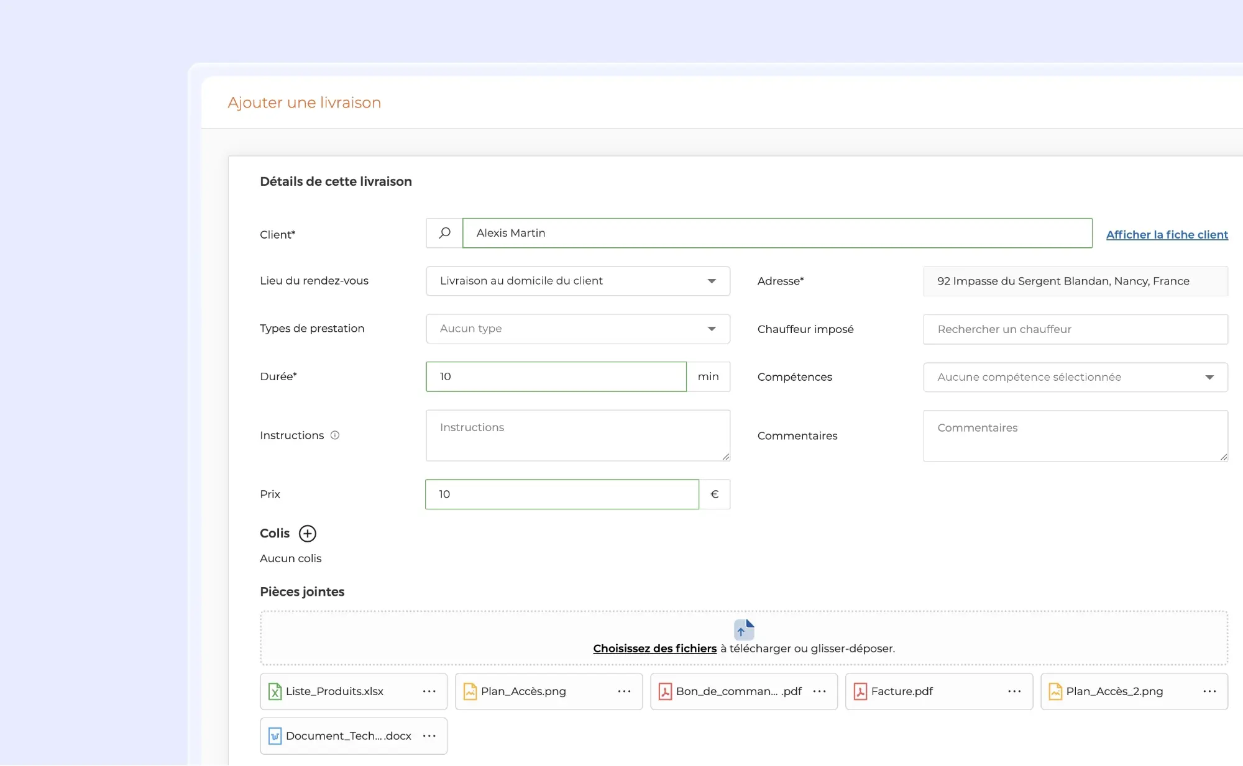Click the client search magnifier icon
The height and width of the screenshot is (766, 1243).
click(444, 233)
